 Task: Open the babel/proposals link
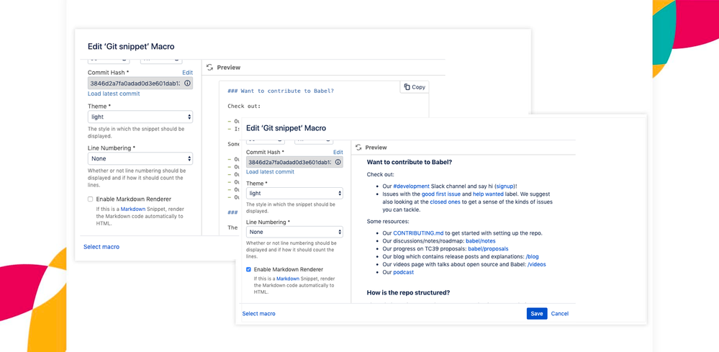coord(488,248)
